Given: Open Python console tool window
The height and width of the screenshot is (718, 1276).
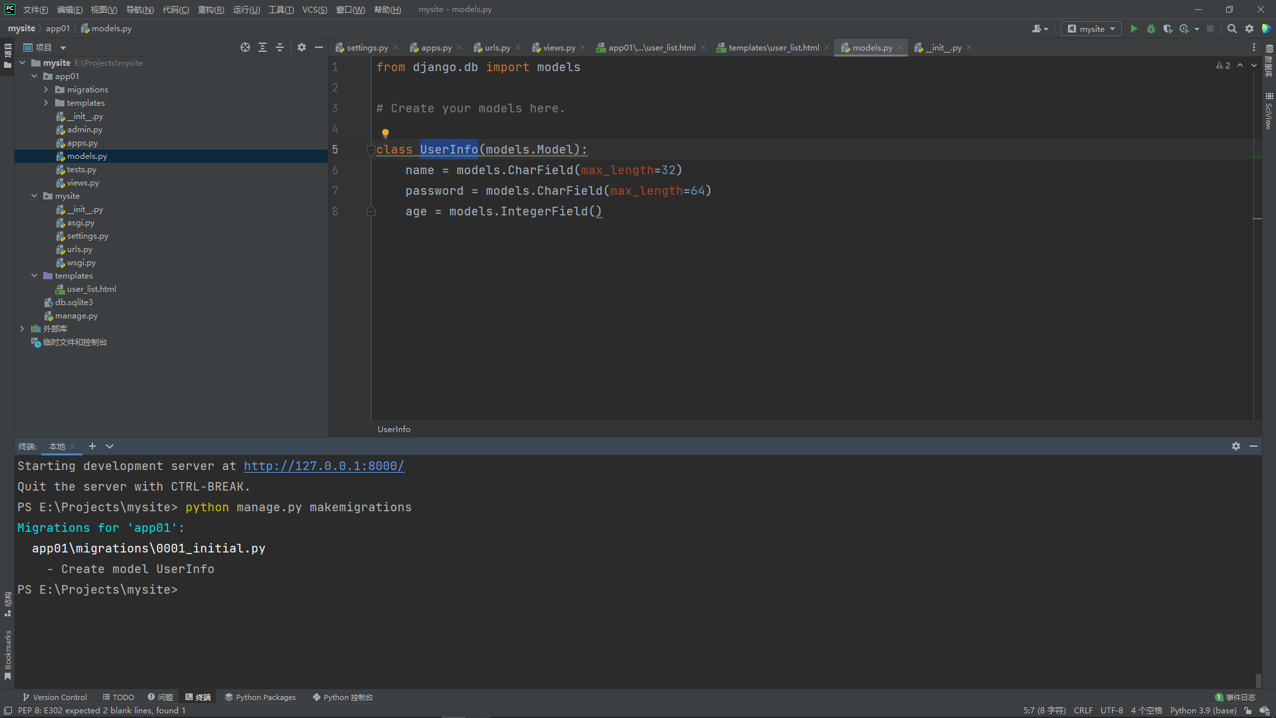Looking at the screenshot, I should pos(343,697).
